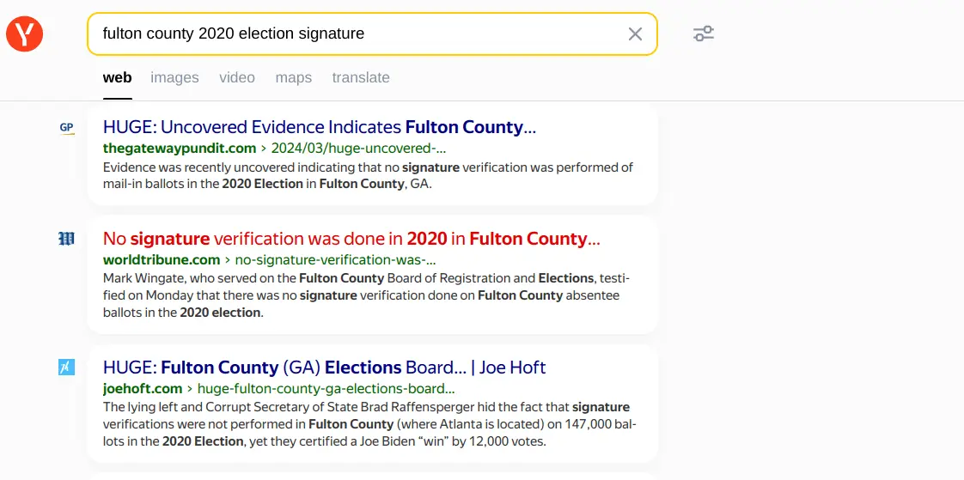Open the maps tab

click(x=293, y=77)
